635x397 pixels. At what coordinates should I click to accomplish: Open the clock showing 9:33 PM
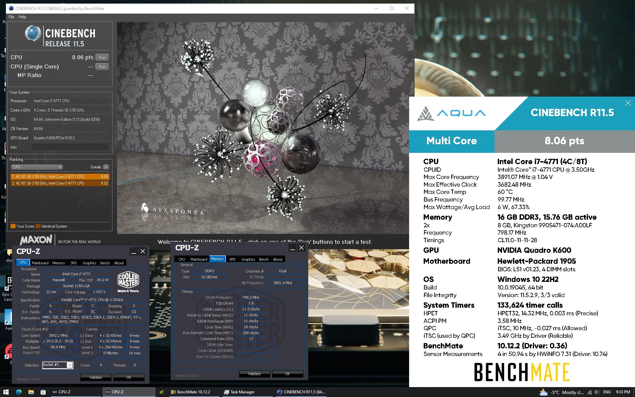[x=623, y=392]
